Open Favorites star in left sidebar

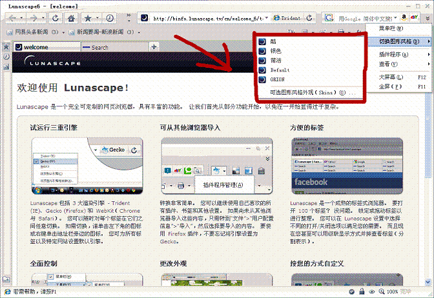click(x=6, y=46)
